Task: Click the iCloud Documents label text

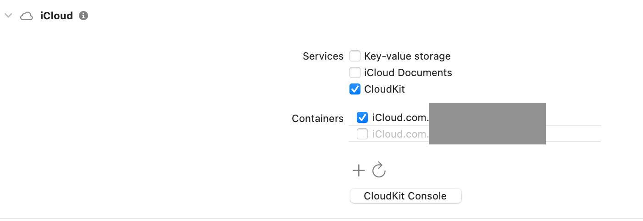Action: click(408, 72)
